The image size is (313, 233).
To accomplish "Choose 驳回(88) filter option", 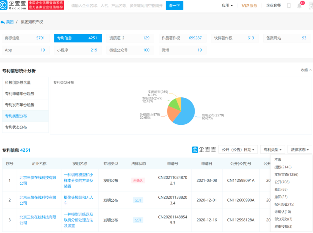I will click(281, 189).
